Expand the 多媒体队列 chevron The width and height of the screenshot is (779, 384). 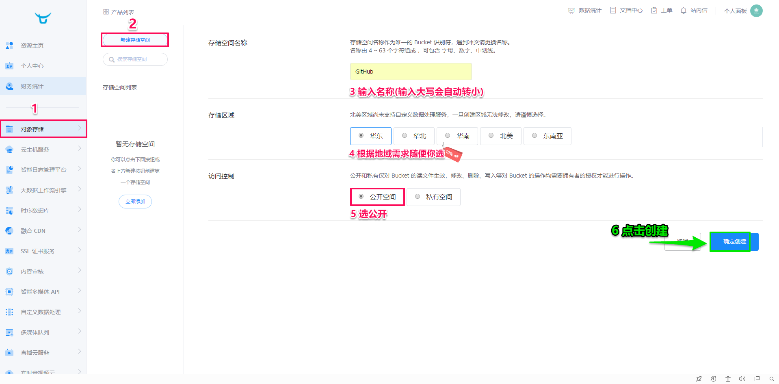coord(80,332)
